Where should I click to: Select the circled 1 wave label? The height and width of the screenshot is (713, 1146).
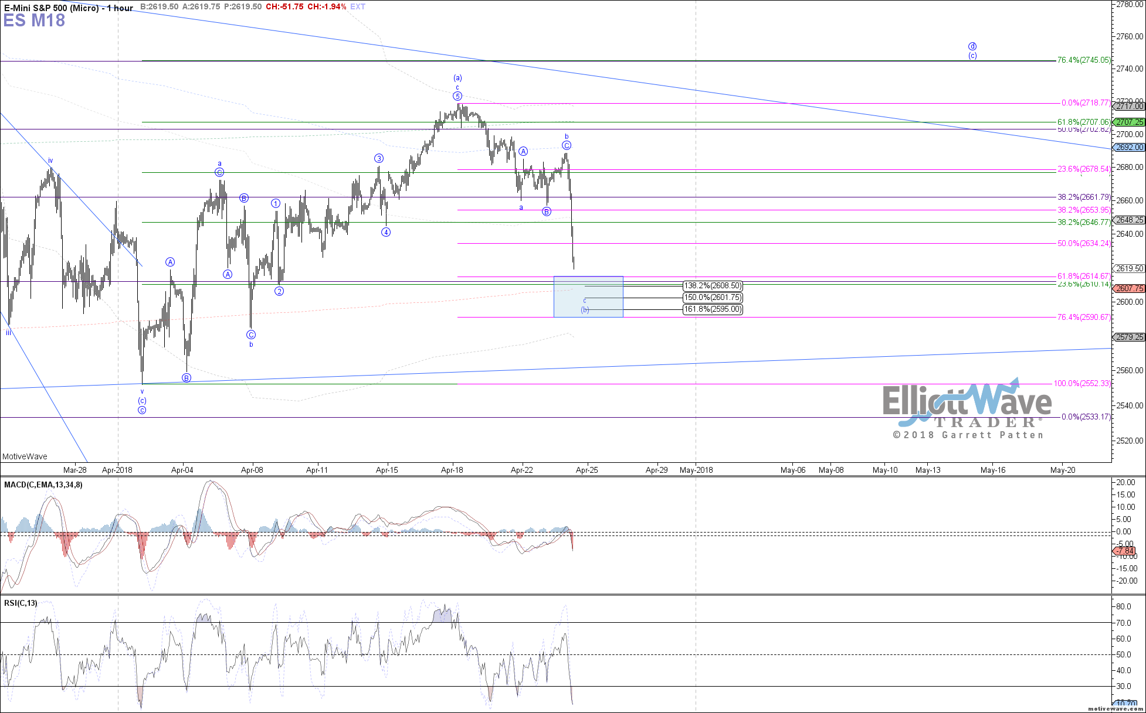(276, 203)
